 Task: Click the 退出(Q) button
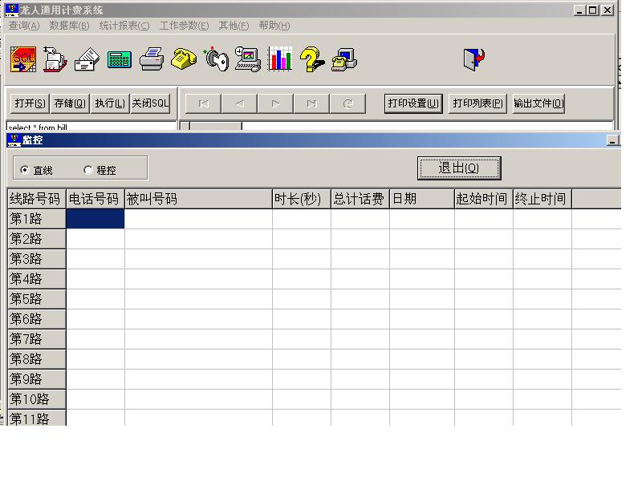point(459,168)
